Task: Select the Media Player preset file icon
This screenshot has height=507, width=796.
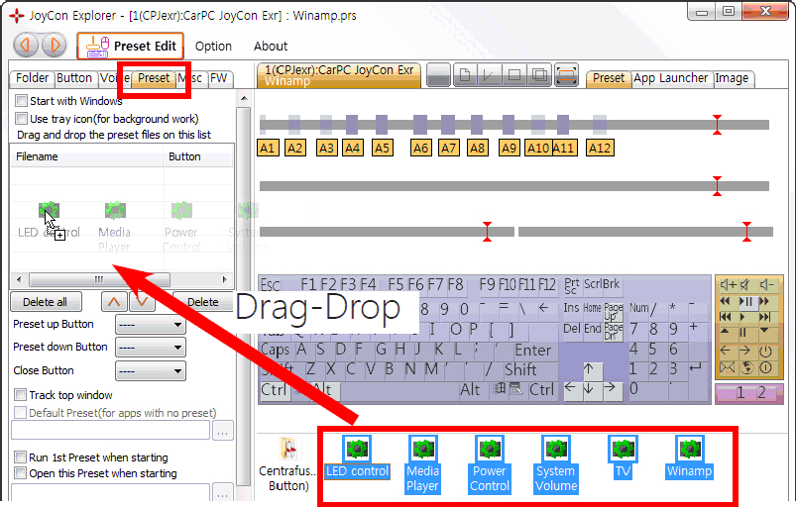Action: 422,464
